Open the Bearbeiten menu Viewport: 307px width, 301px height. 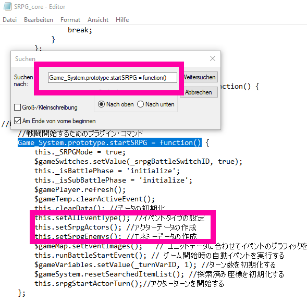coord(39,20)
